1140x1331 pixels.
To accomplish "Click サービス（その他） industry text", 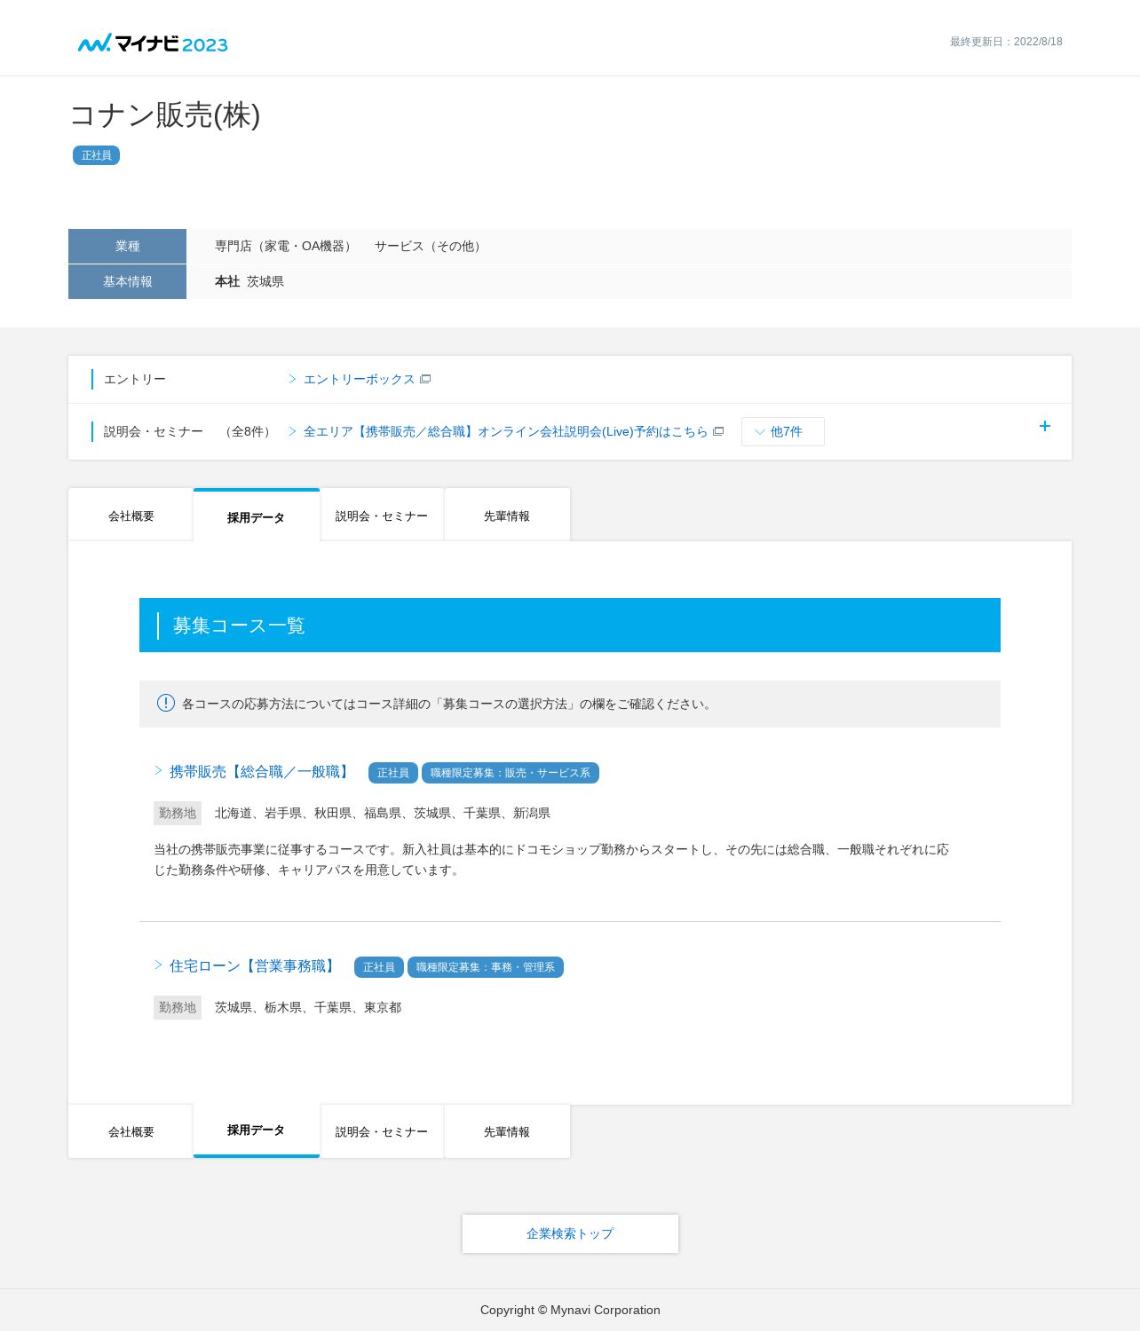I will [x=430, y=246].
